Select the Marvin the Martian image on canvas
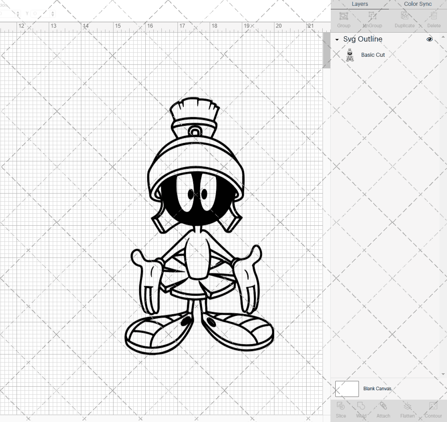This screenshot has height=422, width=447. (x=199, y=226)
